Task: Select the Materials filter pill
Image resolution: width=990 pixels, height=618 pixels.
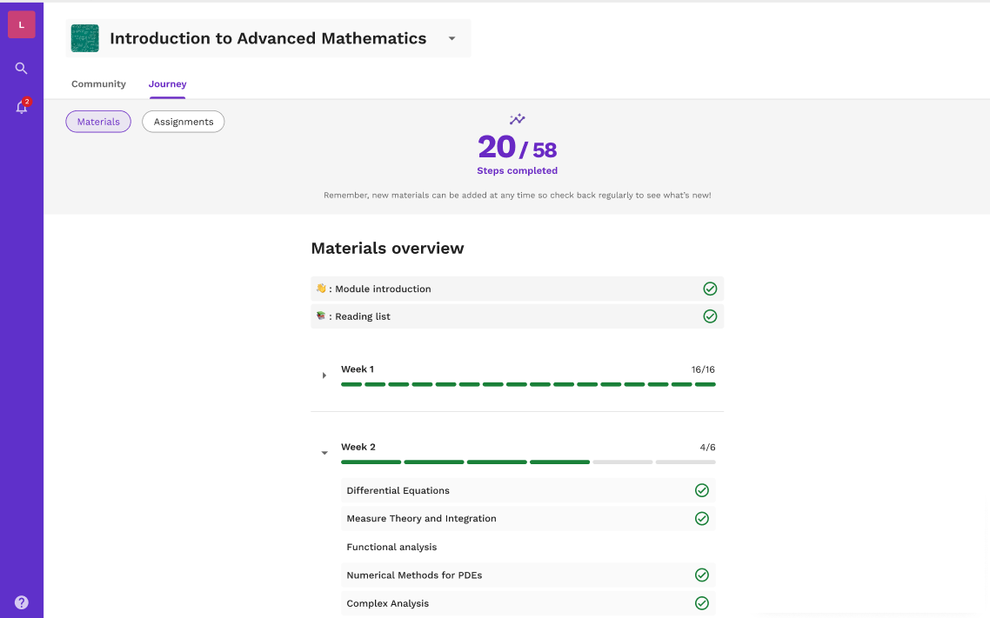Action: coord(98,122)
